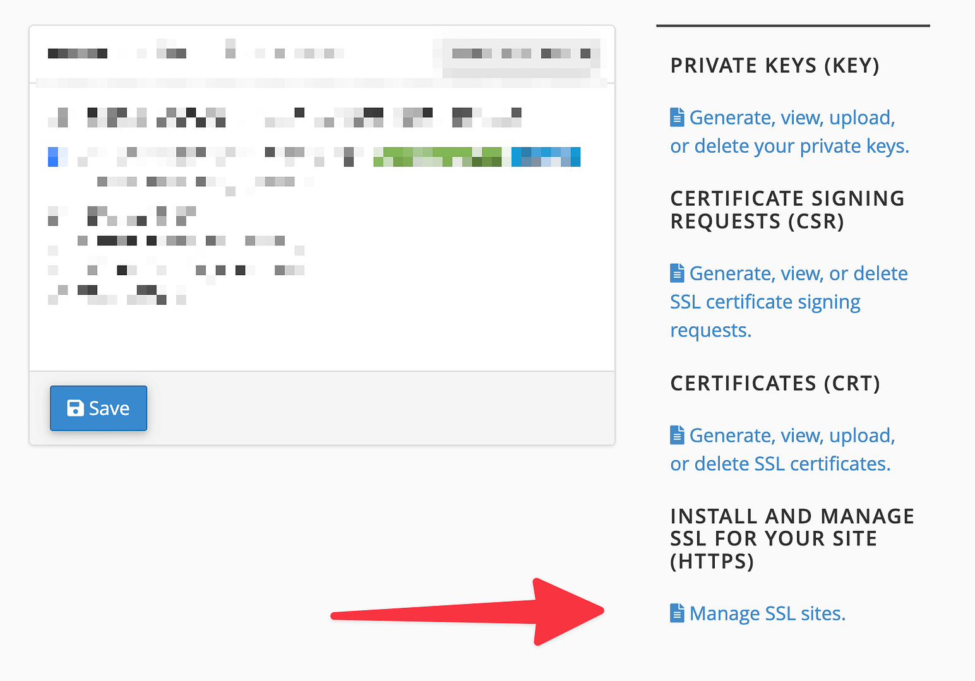Click the CERTIFICATE SIGNING REQUESTS (CSR) heading
This screenshot has width=975, height=681.
tap(787, 210)
